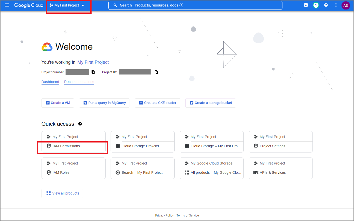The height and width of the screenshot is (221, 354).
Task: Click the IAM Roles shield icon
Action: point(49,172)
